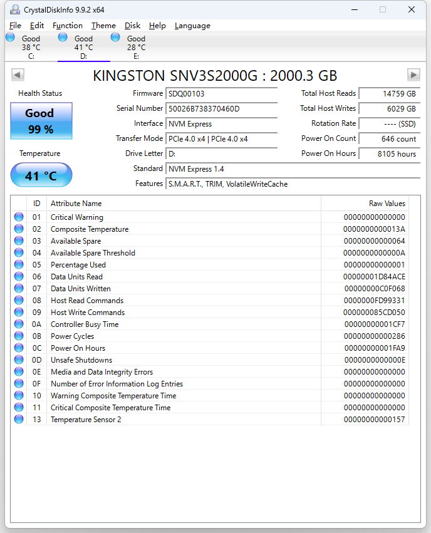Open the Language menu

click(x=192, y=26)
